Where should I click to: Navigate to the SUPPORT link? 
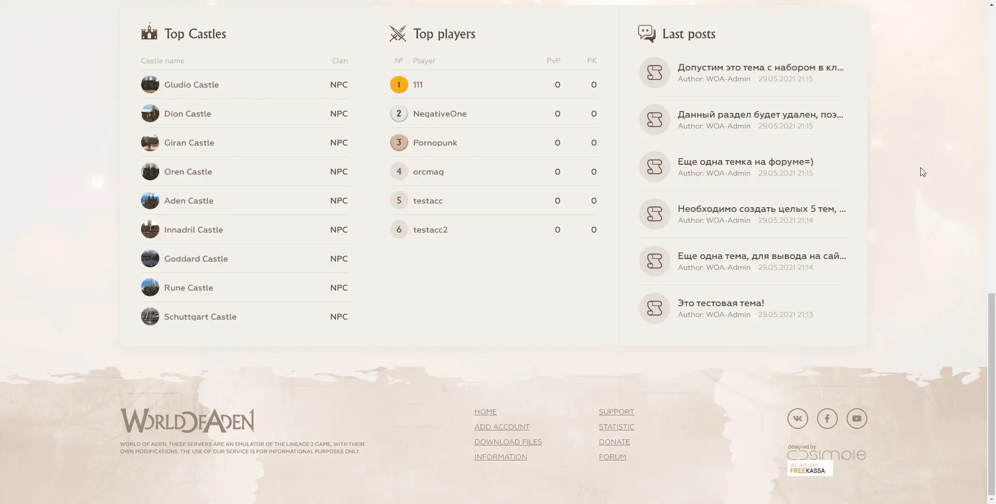(x=616, y=412)
